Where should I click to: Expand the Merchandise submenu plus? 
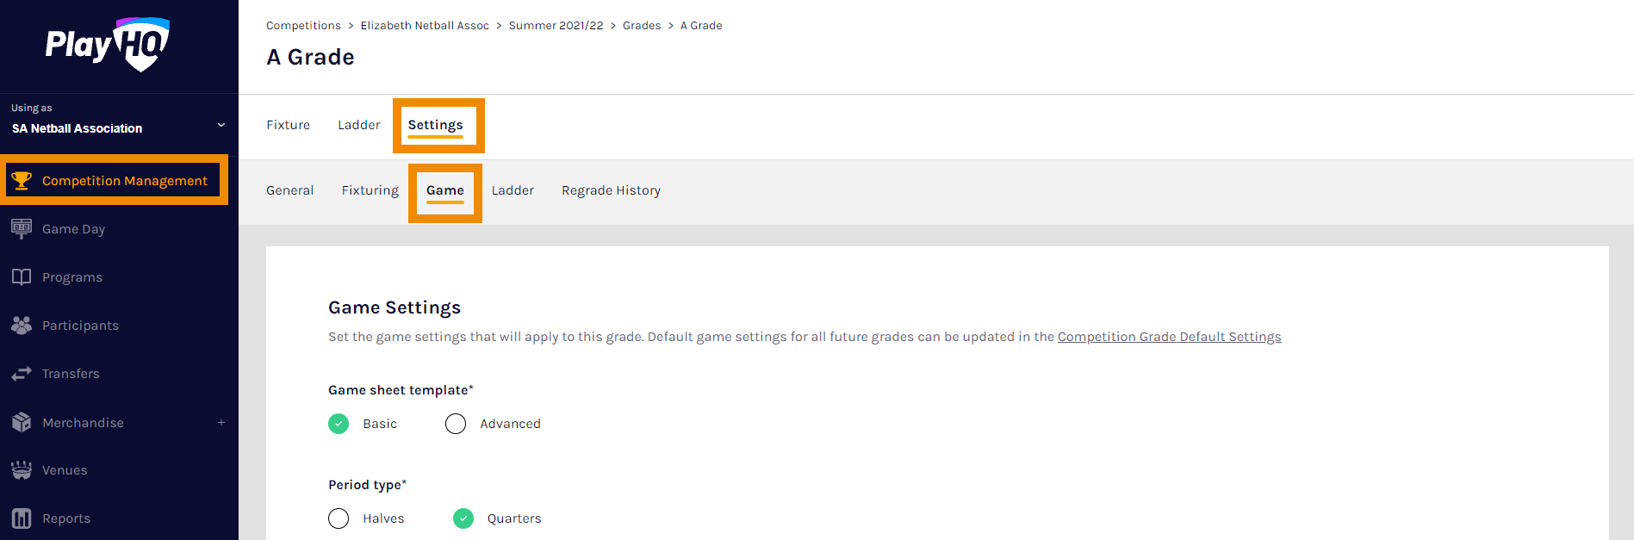(221, 423)
